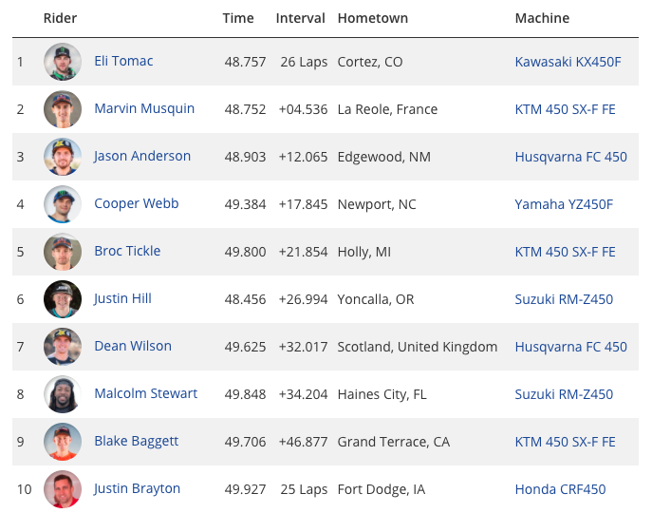The image size is (652, 513).
Task: Open Eli Tomac's rider profile photo
Action: [x=63, y=62]
